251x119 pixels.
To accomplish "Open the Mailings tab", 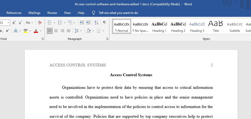I will pyautogui.click(x=34, y=13).
